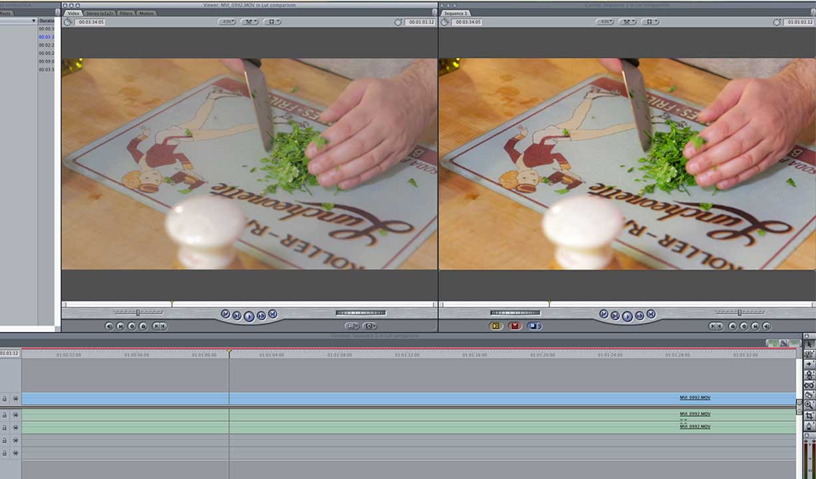Click the Duration column header in Browser
Image resolution: width=816 pixels, height=479 pixels.
click(47, 21)
